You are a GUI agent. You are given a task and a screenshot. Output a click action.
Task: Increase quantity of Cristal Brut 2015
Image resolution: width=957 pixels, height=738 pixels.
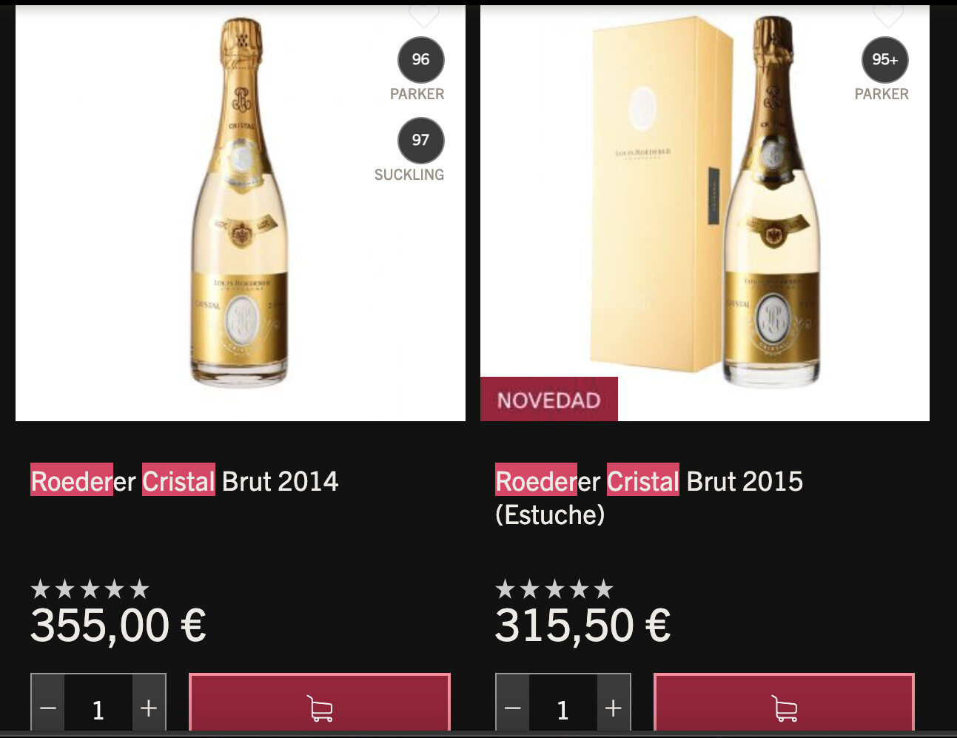coord(613,708)
